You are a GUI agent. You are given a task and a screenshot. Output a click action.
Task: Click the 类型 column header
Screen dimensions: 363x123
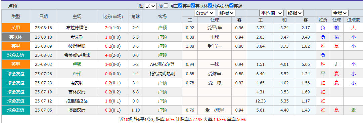pyautogui.click(x=16, y=16)
